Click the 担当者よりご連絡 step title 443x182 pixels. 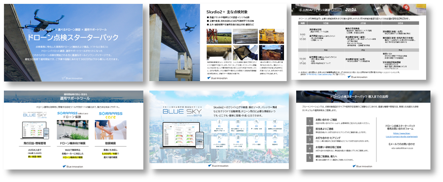click(x=325, y=129)
